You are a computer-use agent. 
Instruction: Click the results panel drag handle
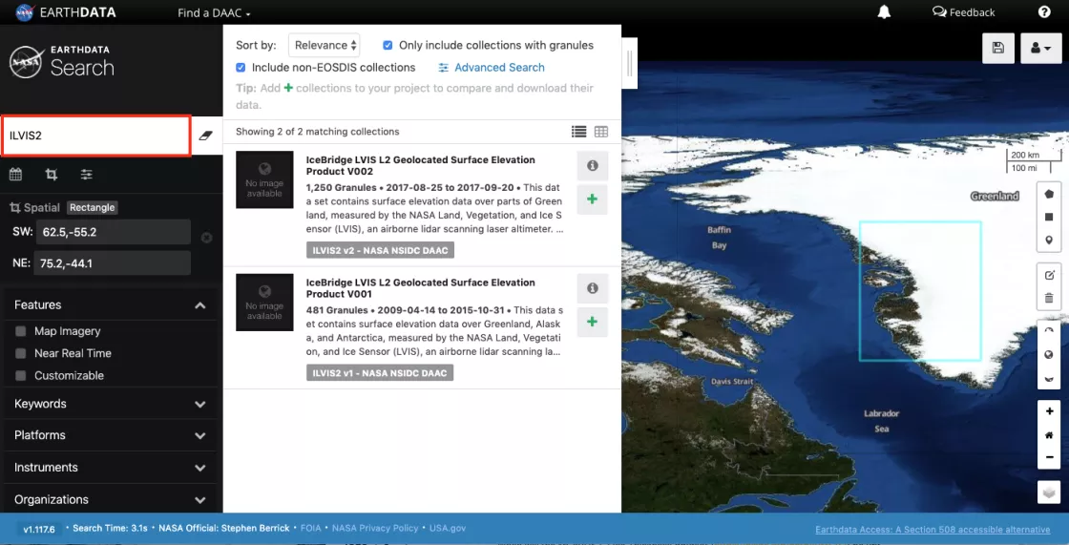click(x=629, y=63)
